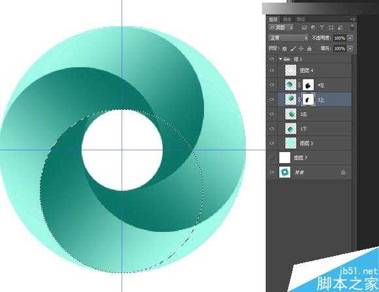Filter layers by type (T) icon
The image size is (379, 292).
(x=322, y=27)
